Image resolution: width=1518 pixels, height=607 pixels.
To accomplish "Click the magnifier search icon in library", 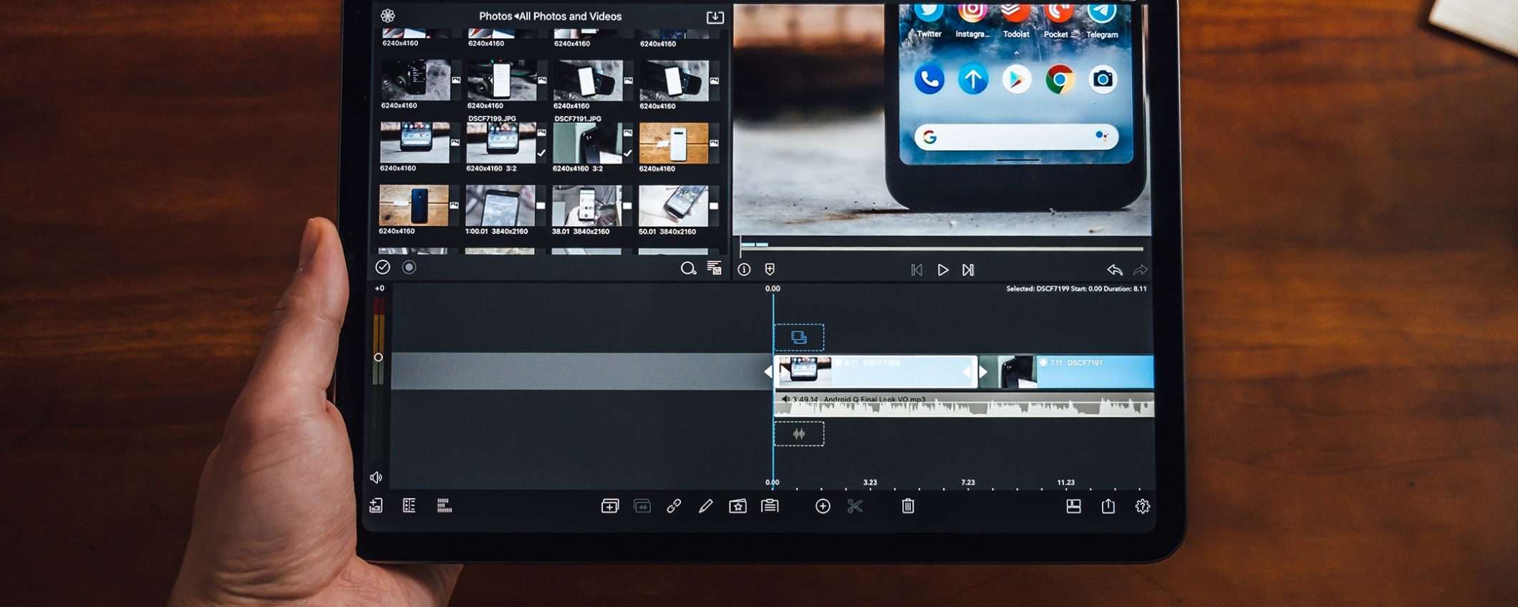I will click(687, 268).
